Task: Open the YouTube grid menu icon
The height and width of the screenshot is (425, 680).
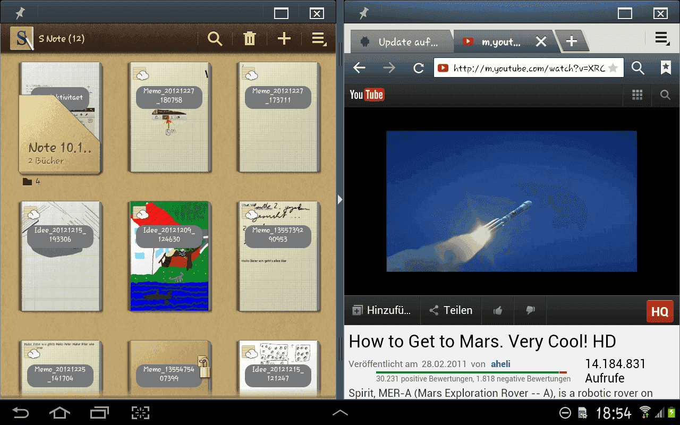Action: coord(637,95)
